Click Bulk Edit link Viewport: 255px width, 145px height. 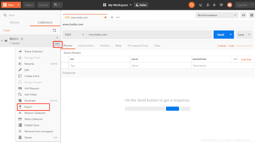[246, 60]
